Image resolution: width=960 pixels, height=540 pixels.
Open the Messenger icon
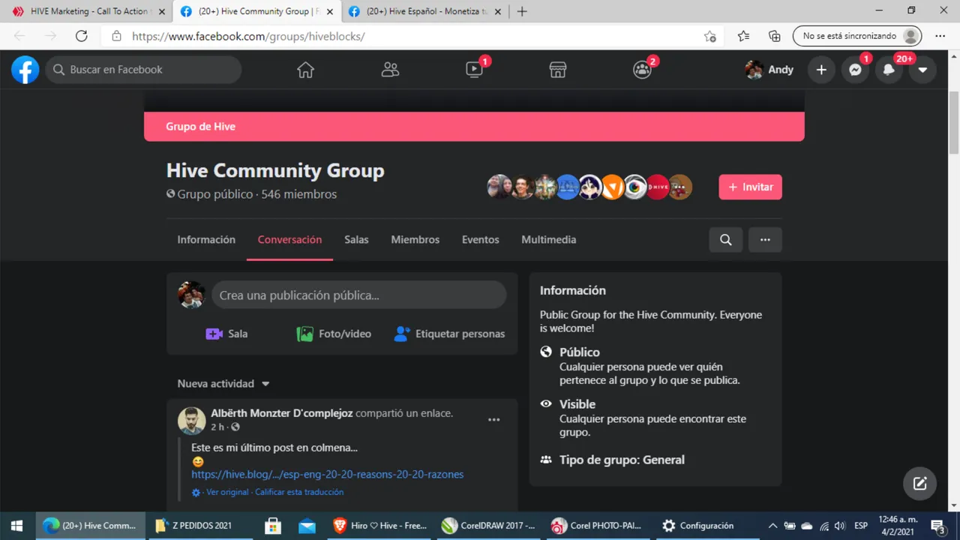855,70
